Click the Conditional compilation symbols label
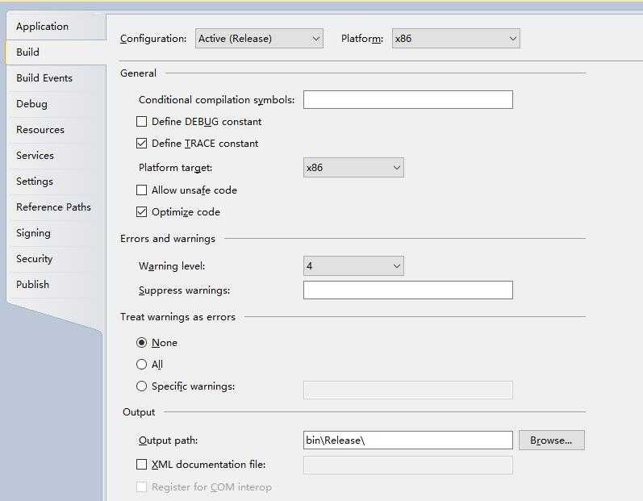Screen dimensions: 643x501 pyautogui.click(x=216, y=100)
